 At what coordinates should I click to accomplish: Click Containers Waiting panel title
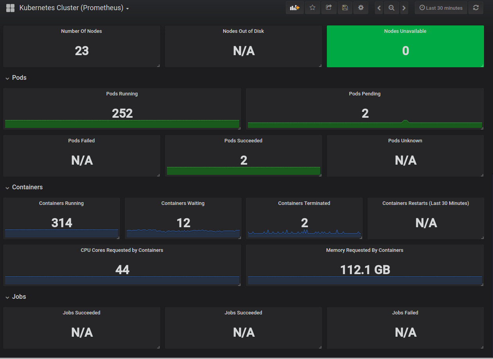(183, 203)
